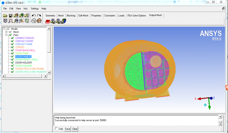This screenshot has width=228, height=133.
Task: Click the restore panel icon beside the menu bar
Action: (x=223, y=9)
